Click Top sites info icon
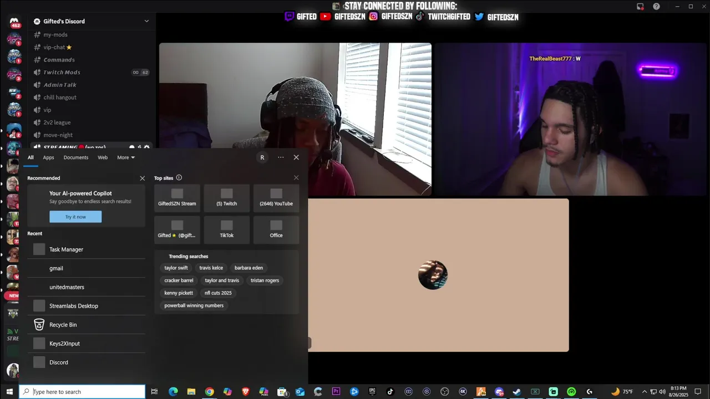 [179, 178]
